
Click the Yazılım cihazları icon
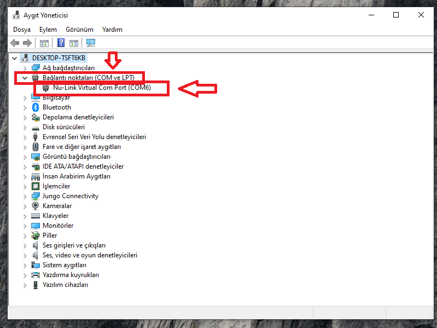(x=36, y=285)
